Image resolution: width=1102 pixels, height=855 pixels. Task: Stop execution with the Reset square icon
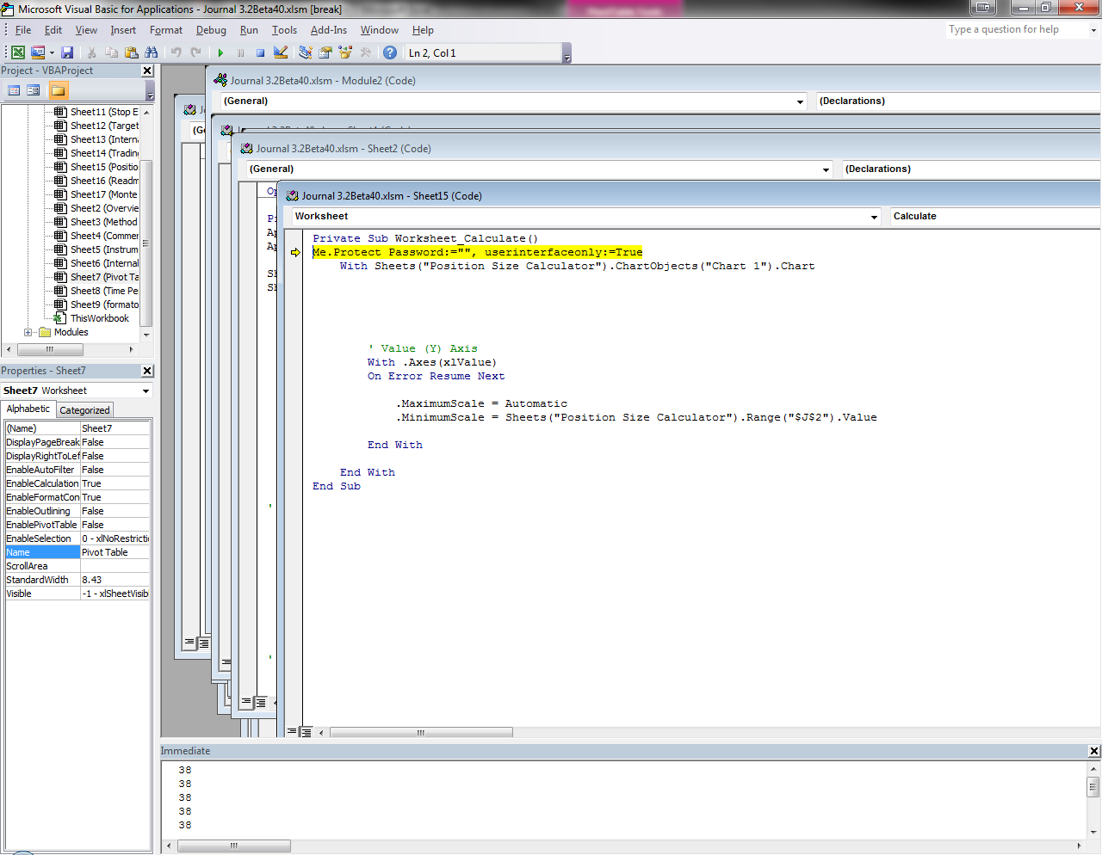260,52
